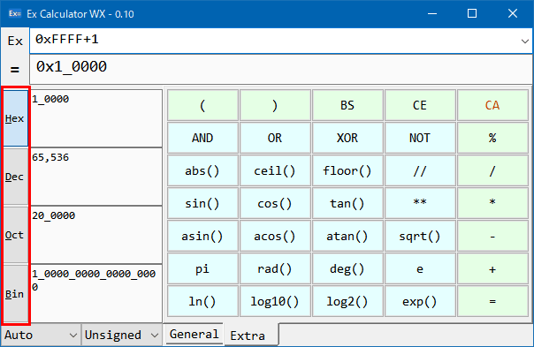
Task: Insert the cos() function
Action: 275,203
